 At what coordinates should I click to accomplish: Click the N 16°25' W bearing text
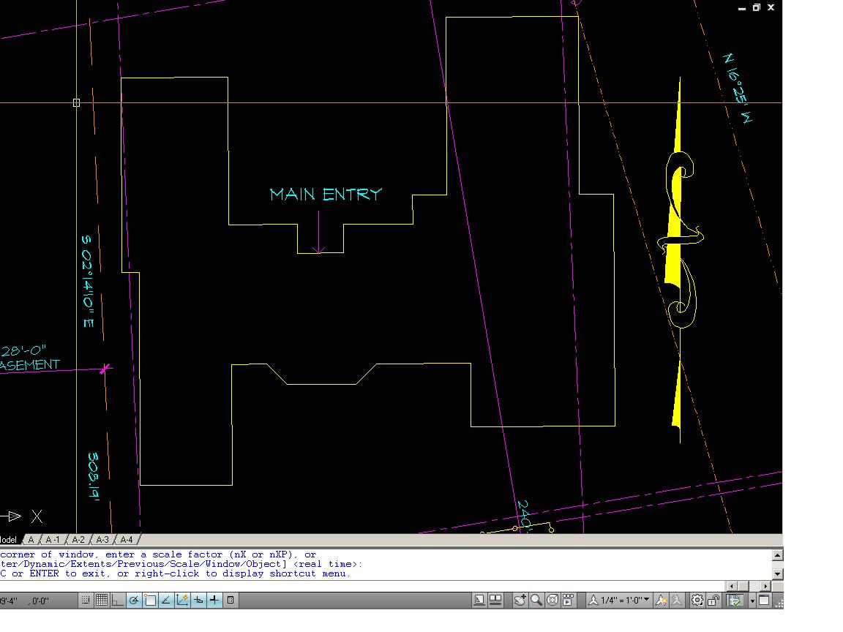(x=738, y=88)
